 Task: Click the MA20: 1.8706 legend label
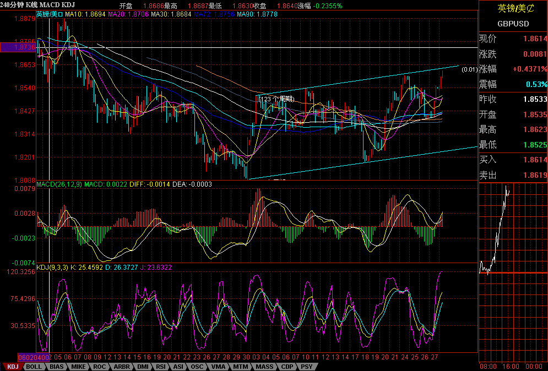[128, 14]
